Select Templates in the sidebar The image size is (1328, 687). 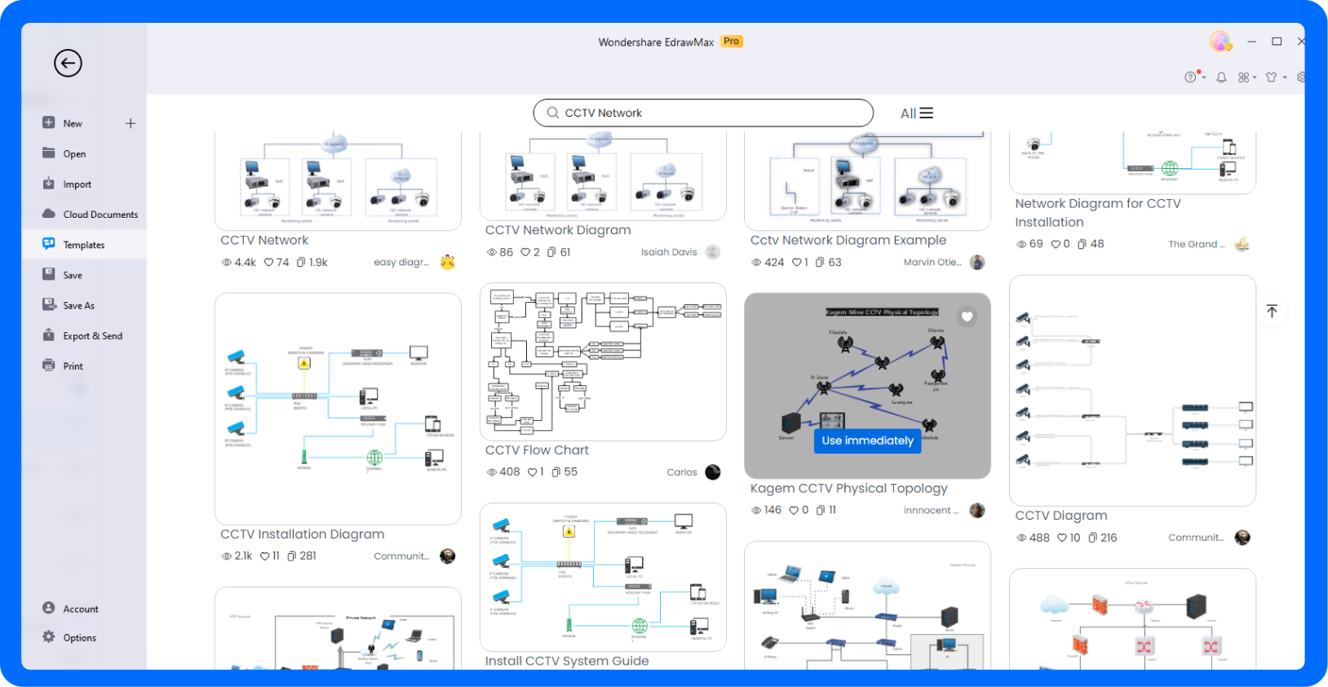[x=84, y=245]
